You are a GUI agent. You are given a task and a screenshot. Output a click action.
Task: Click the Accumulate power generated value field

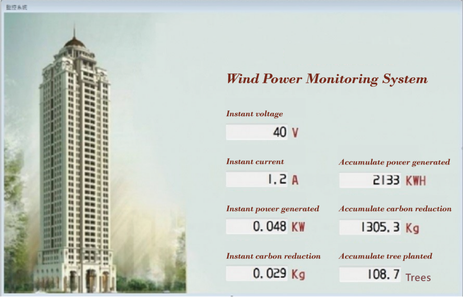[x=370, y=180]
